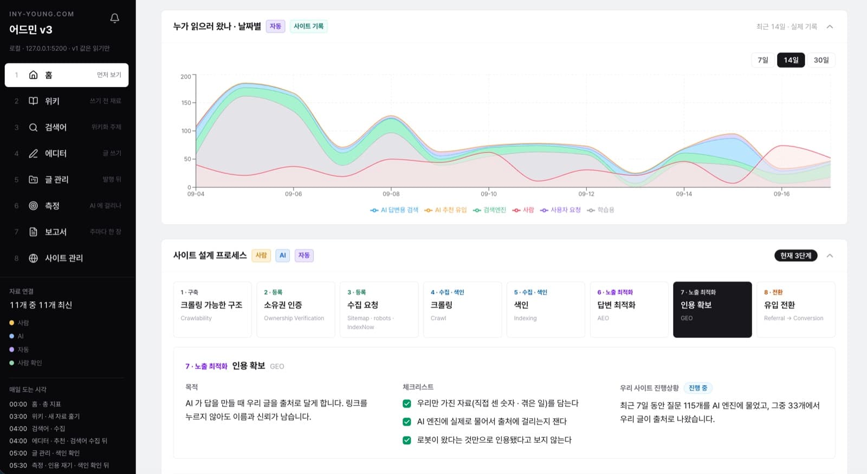This screenshot has height=474, width=867.
Task: Open 측정 menu item
Action: click(67, 206)
